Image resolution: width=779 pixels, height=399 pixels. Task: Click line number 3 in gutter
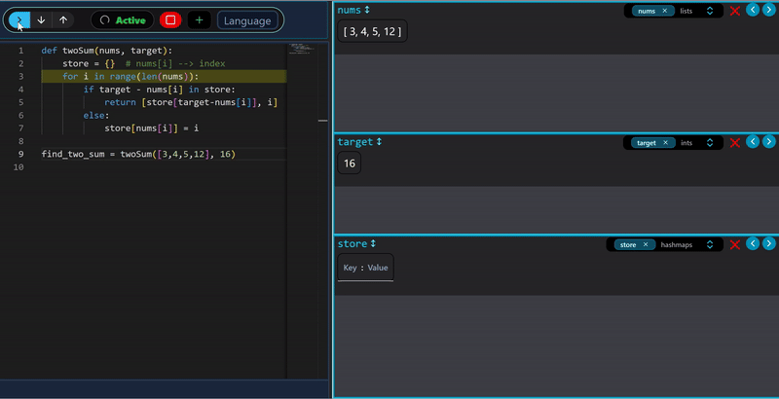(x=20, y=77)
